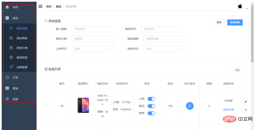The width and height of the screenshot is (256, 130).
Task: Click the 商品 shopping bag icon in sidebar
Action: (7, 18)
